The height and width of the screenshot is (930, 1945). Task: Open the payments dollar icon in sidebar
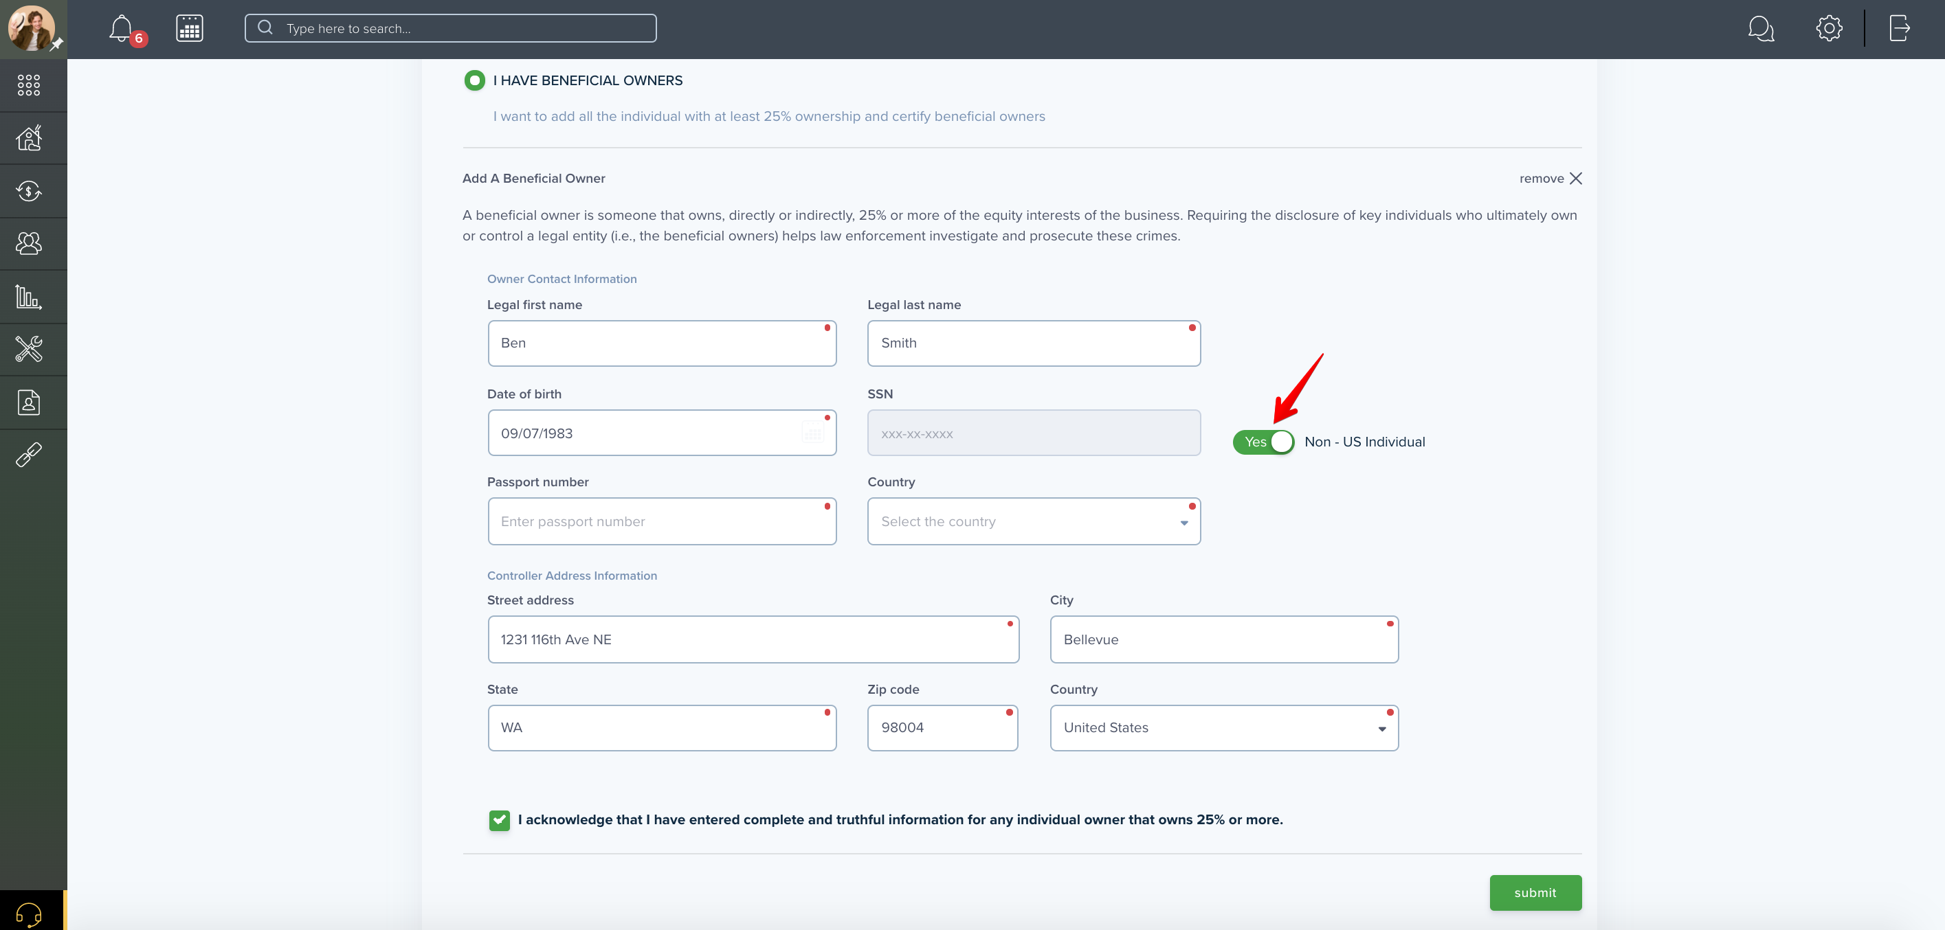pos(29,191)
